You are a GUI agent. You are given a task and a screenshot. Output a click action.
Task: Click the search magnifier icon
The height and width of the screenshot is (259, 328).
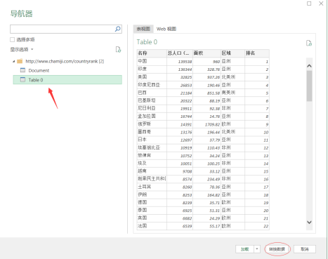pyautogui.click(x=118, y=29)
